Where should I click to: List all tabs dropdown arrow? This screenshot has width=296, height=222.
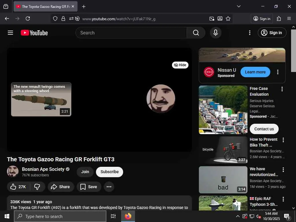point(239,6)
